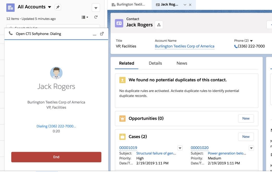
Task: Pop out the Open CTI Softphone window
Action: coord(102,34)
